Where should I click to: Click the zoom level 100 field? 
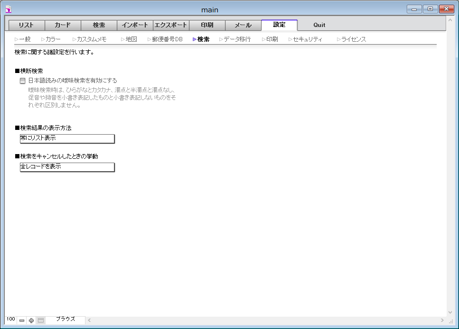tap(11, 320)
